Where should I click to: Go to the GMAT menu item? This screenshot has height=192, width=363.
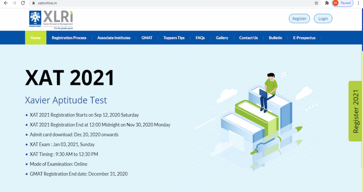point(147,38)
